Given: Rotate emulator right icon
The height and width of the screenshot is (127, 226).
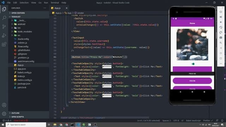Looking at the screenshot, I should [x=221, y=32].
